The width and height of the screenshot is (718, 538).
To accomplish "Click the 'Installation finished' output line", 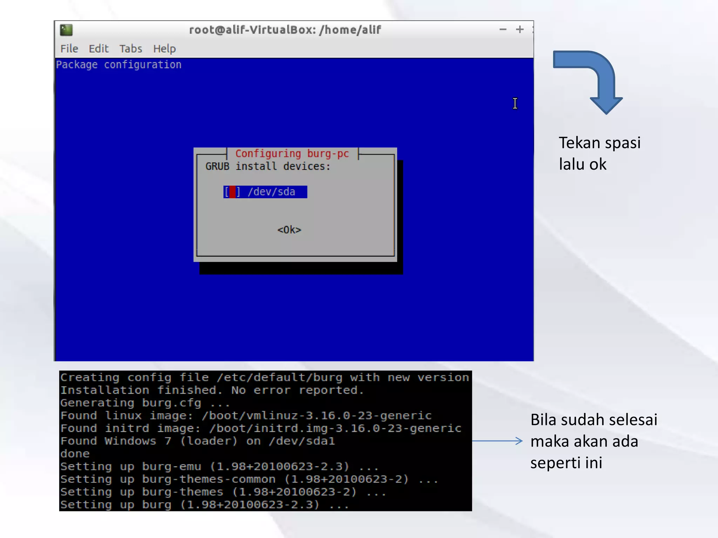I will [x=212, y=390].
